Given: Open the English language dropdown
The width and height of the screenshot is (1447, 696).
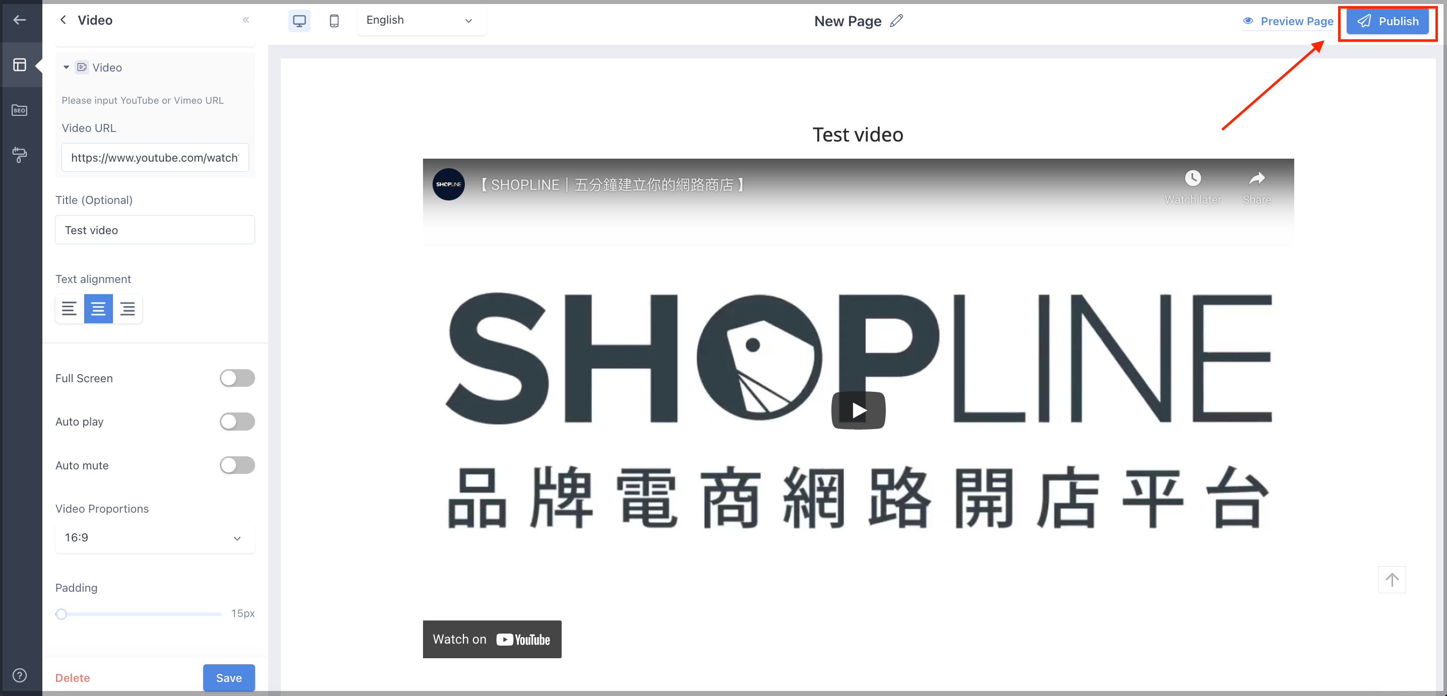Looking at the screenshot, I should click(x=421, y=21).
